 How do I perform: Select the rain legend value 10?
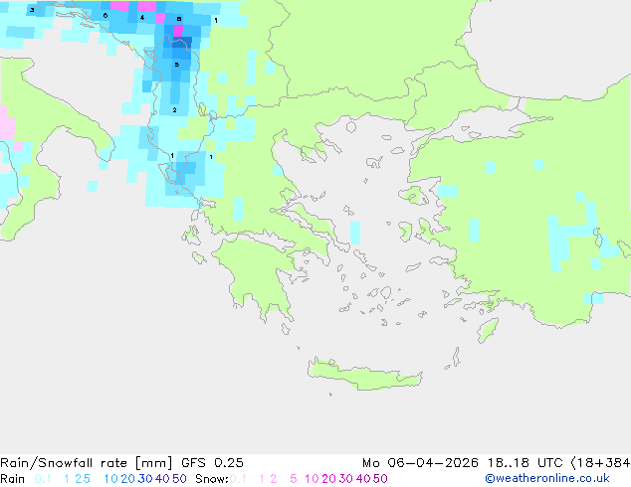coord(110,479)
